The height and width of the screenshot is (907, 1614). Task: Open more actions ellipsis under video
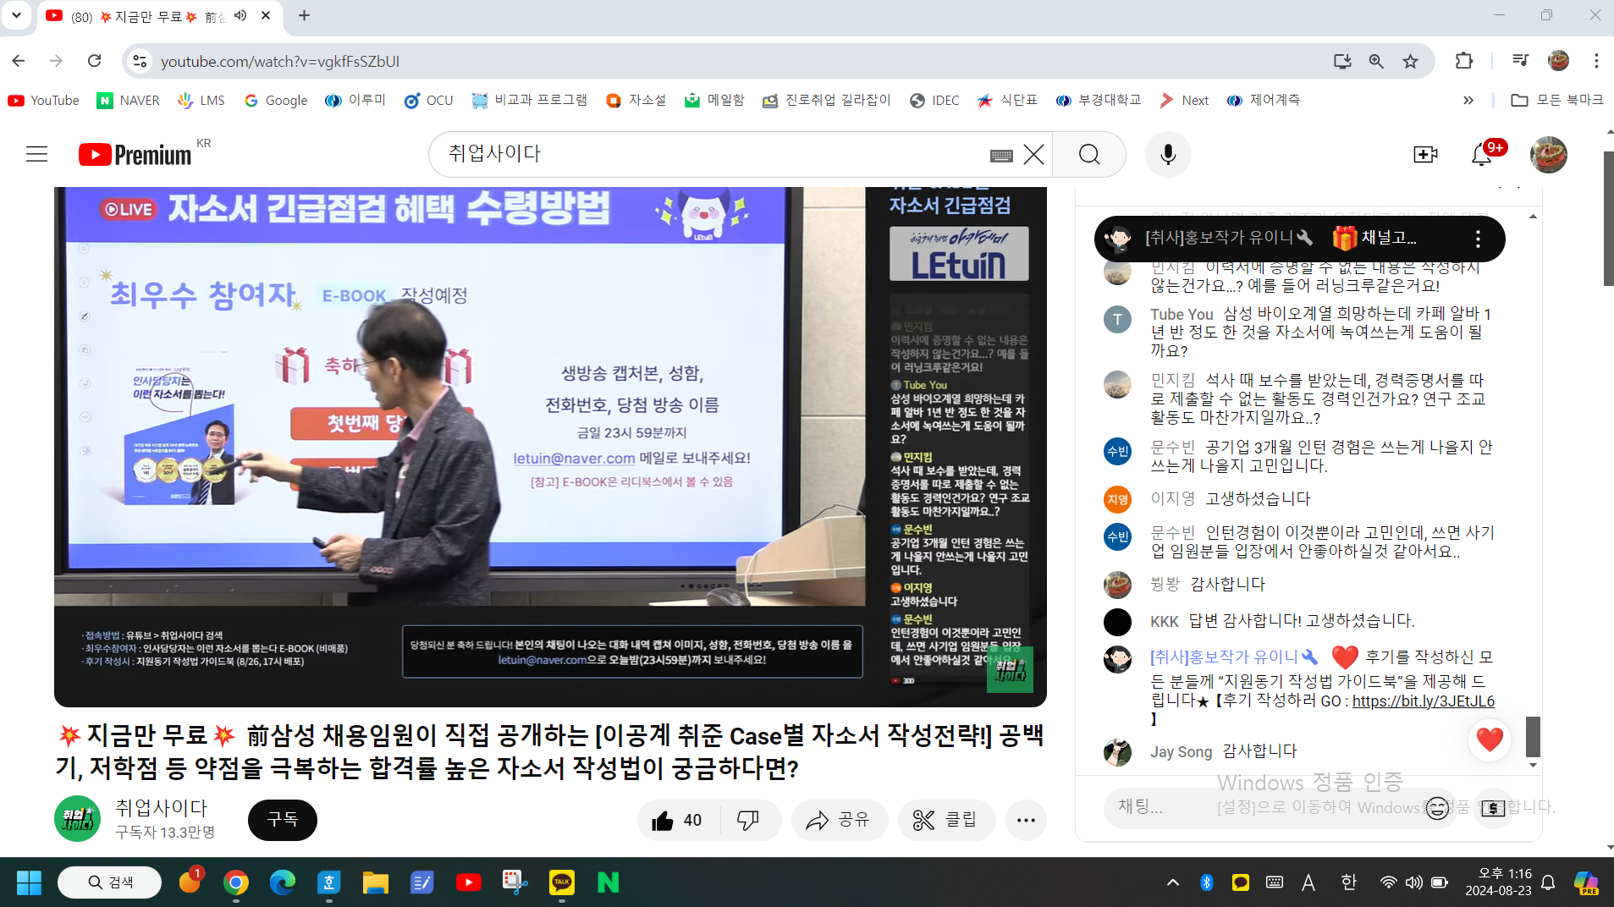point(1026,820)
